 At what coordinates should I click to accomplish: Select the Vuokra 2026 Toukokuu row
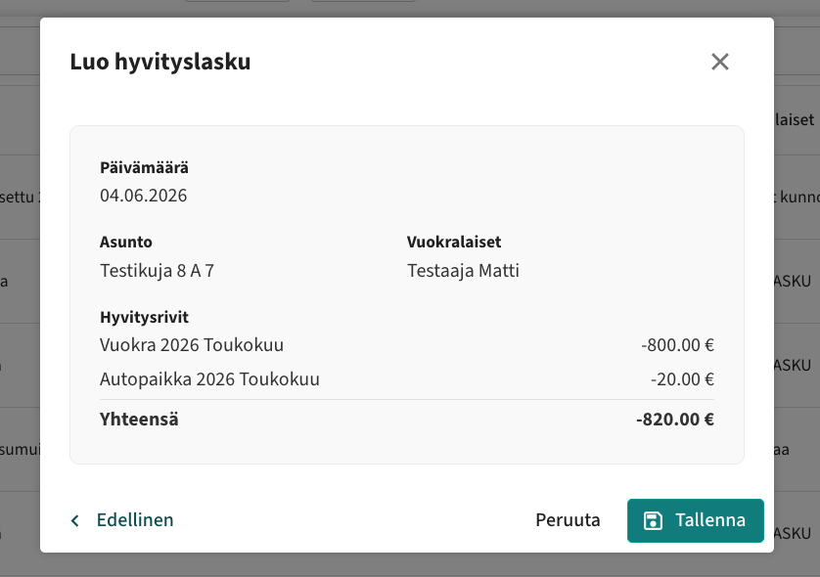[x=407, y=345]
